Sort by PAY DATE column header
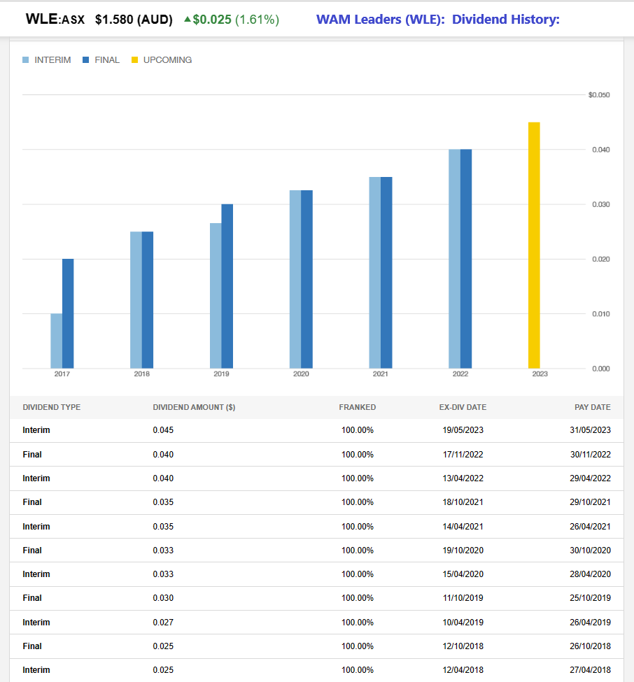The width and height of the screenshot is (634, 682). 592,407
